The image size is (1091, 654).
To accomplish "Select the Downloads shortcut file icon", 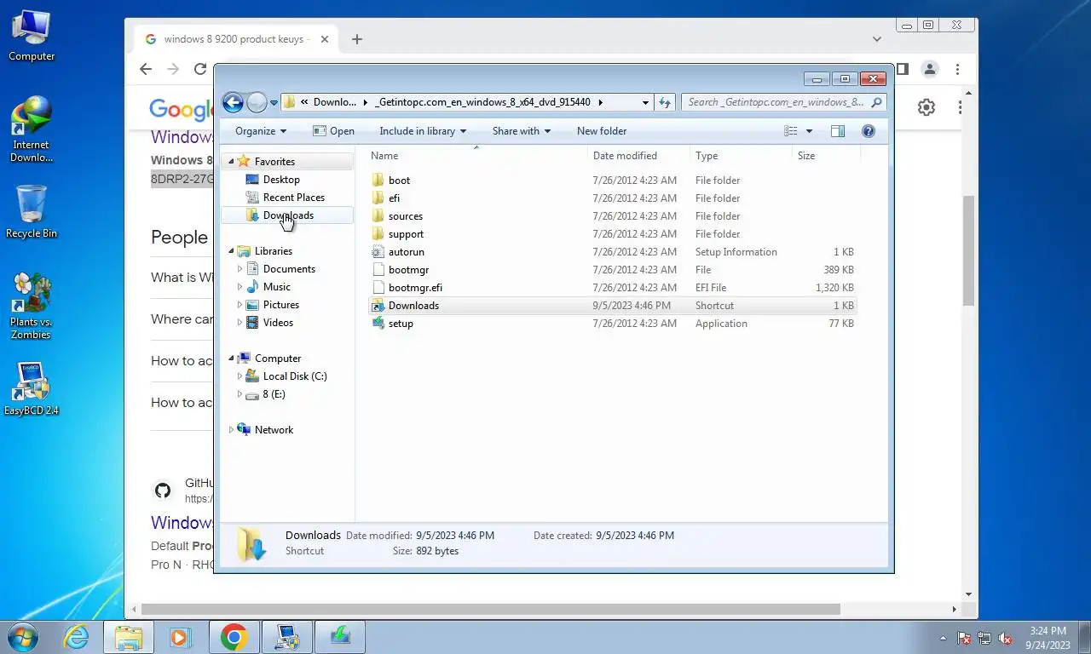I will [x=378, y=306].
